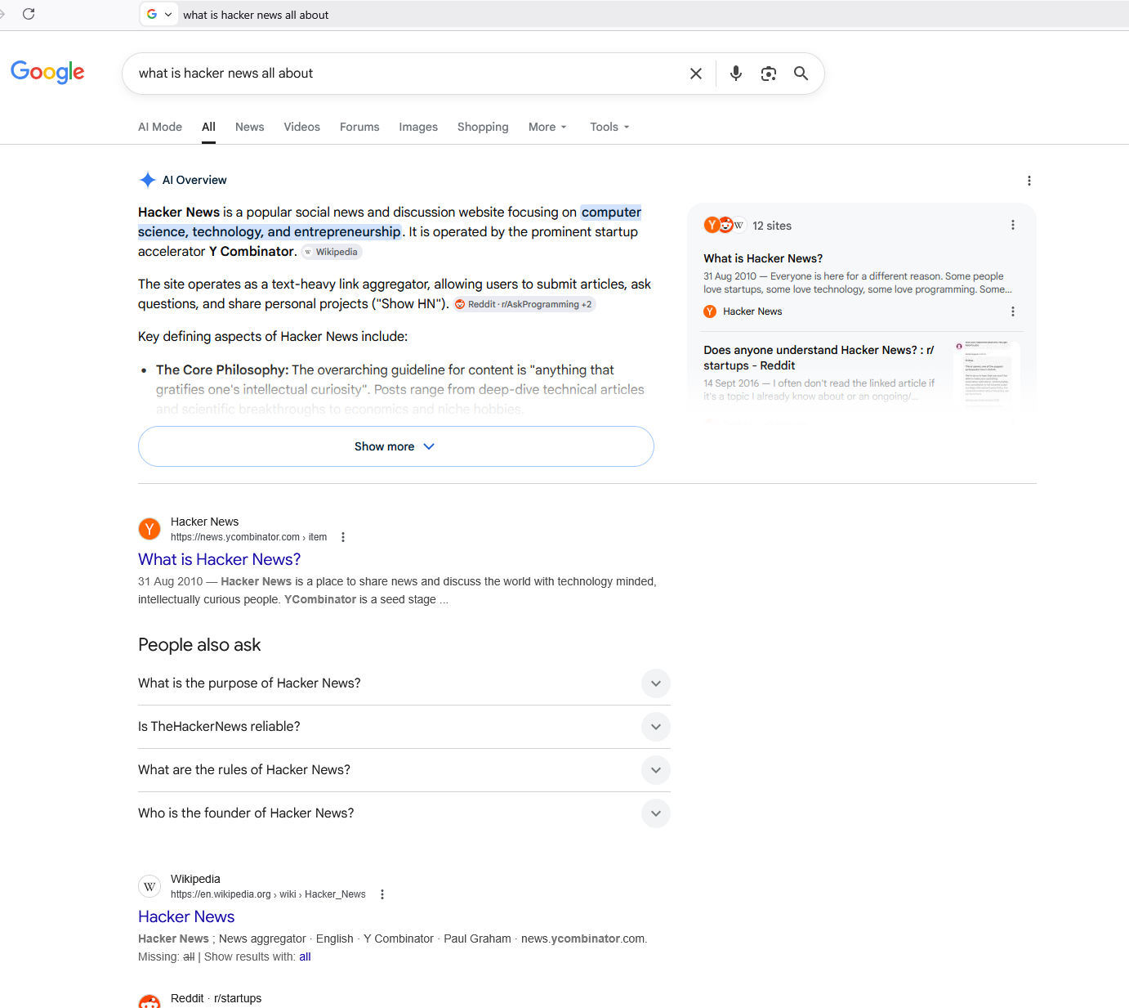Click the Wikipedia W favicon of result
The height and width of the screenshot is (1008, 1129).
coord(149,886)
